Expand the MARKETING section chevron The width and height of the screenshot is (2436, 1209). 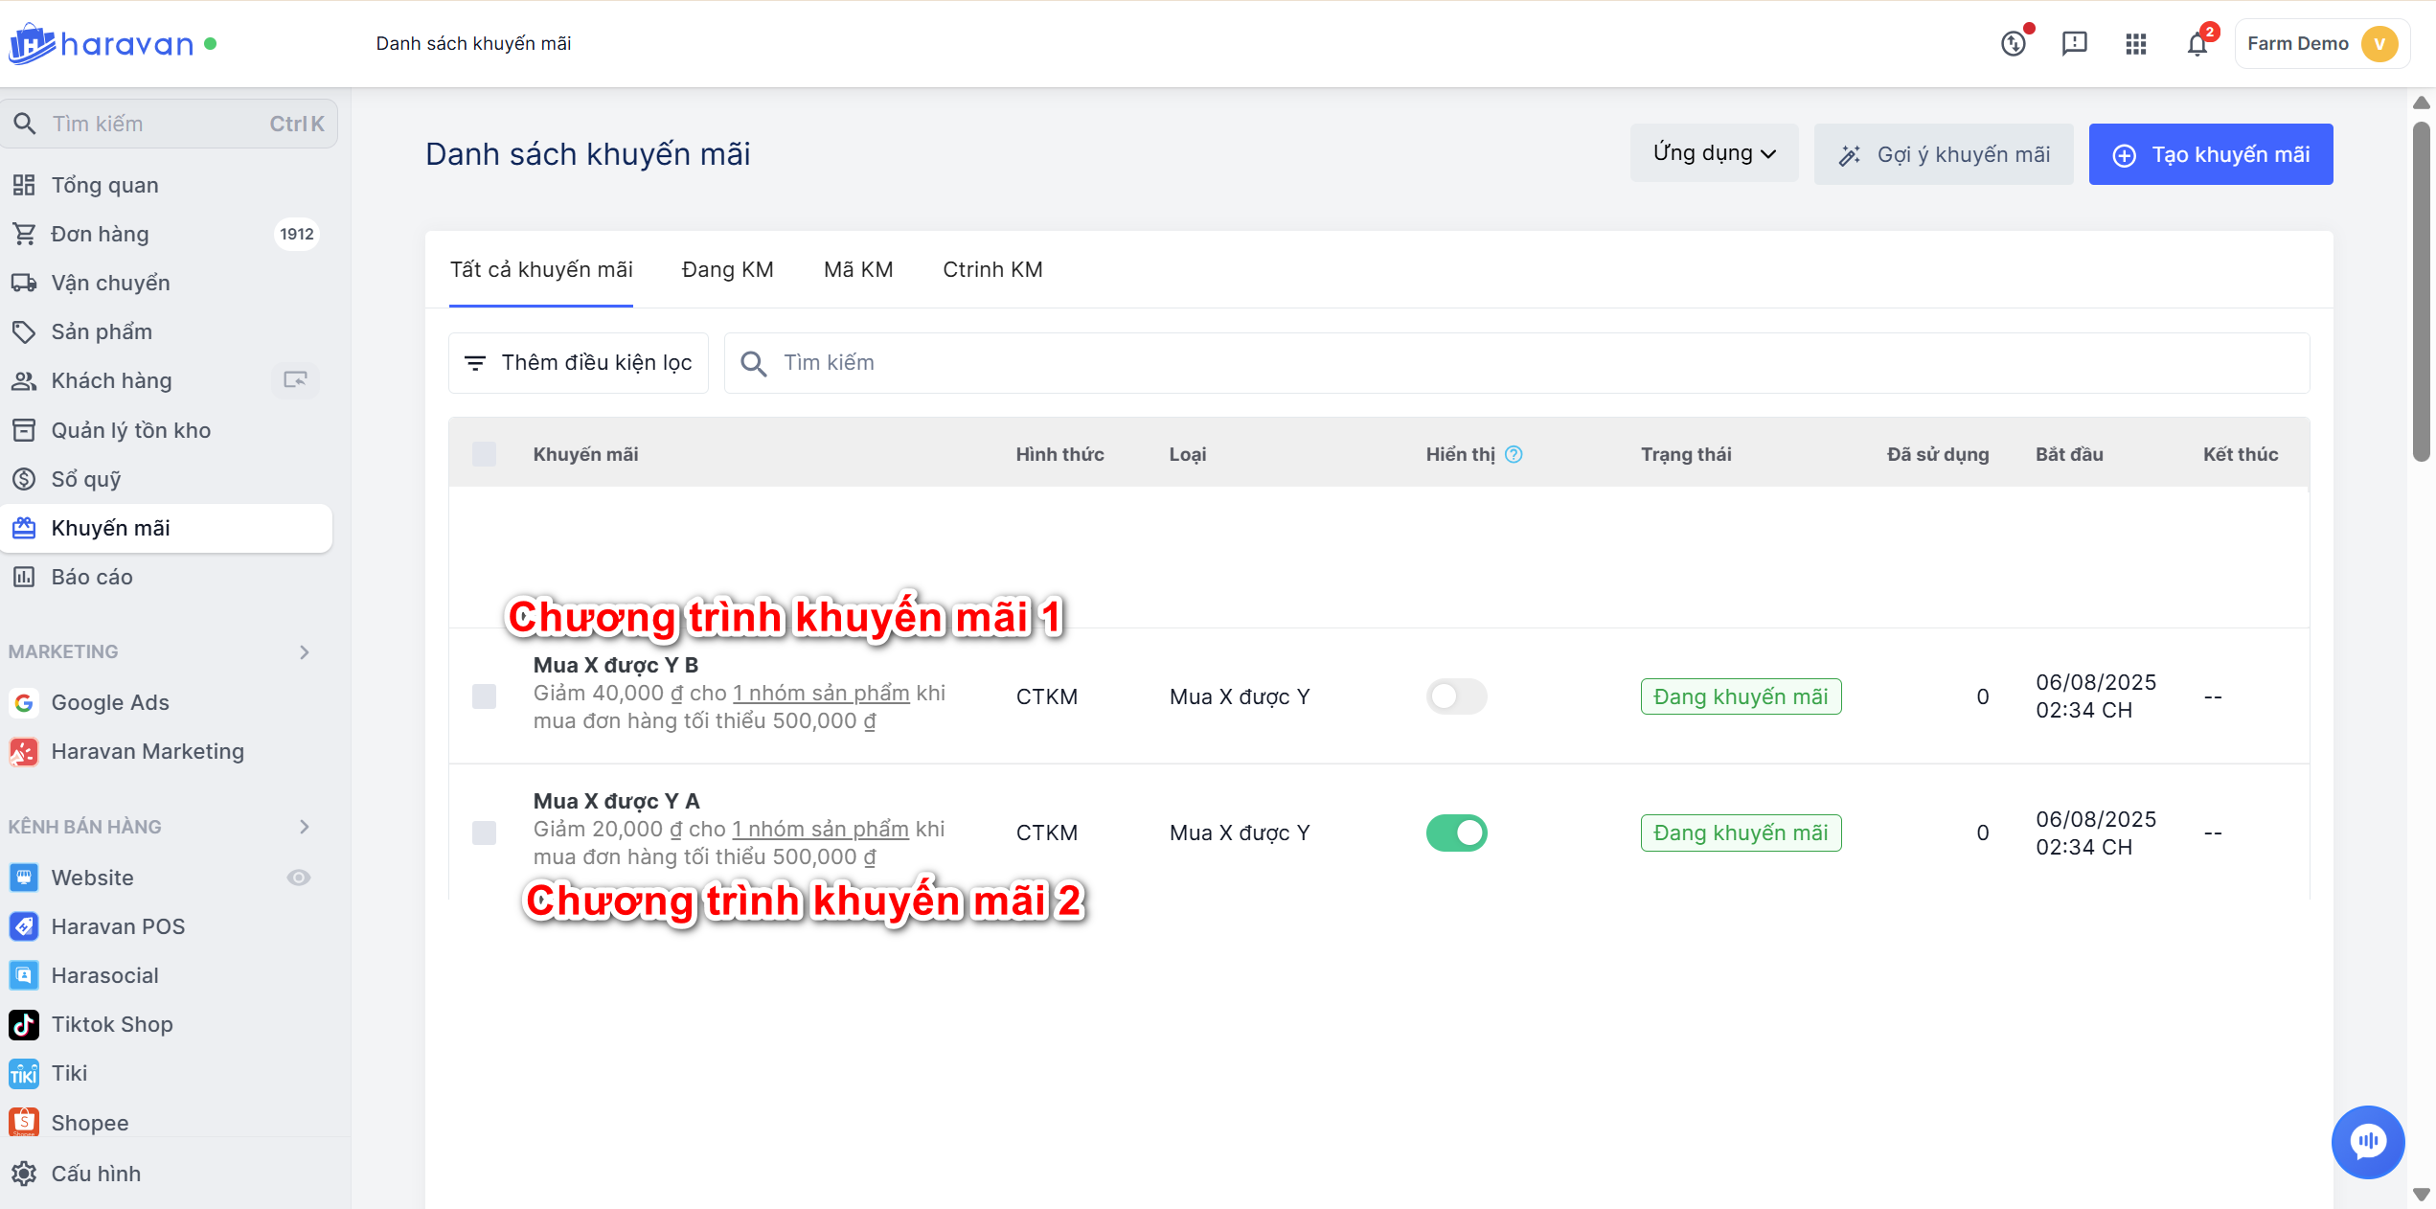click(305, 652)
